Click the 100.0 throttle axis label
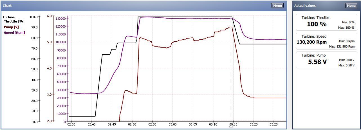This screenshot has height=130, width=361. click(33, 17)
